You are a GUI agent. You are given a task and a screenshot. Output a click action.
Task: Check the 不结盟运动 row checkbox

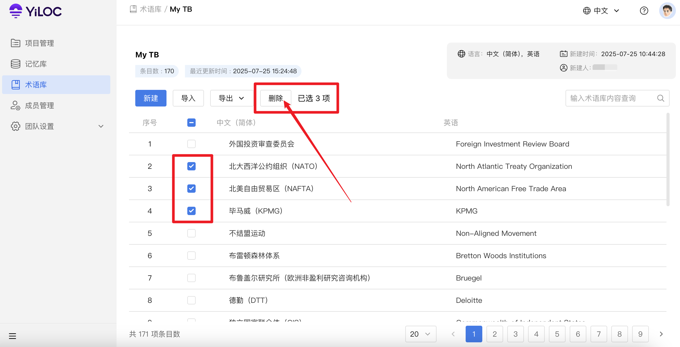(191, 233)
